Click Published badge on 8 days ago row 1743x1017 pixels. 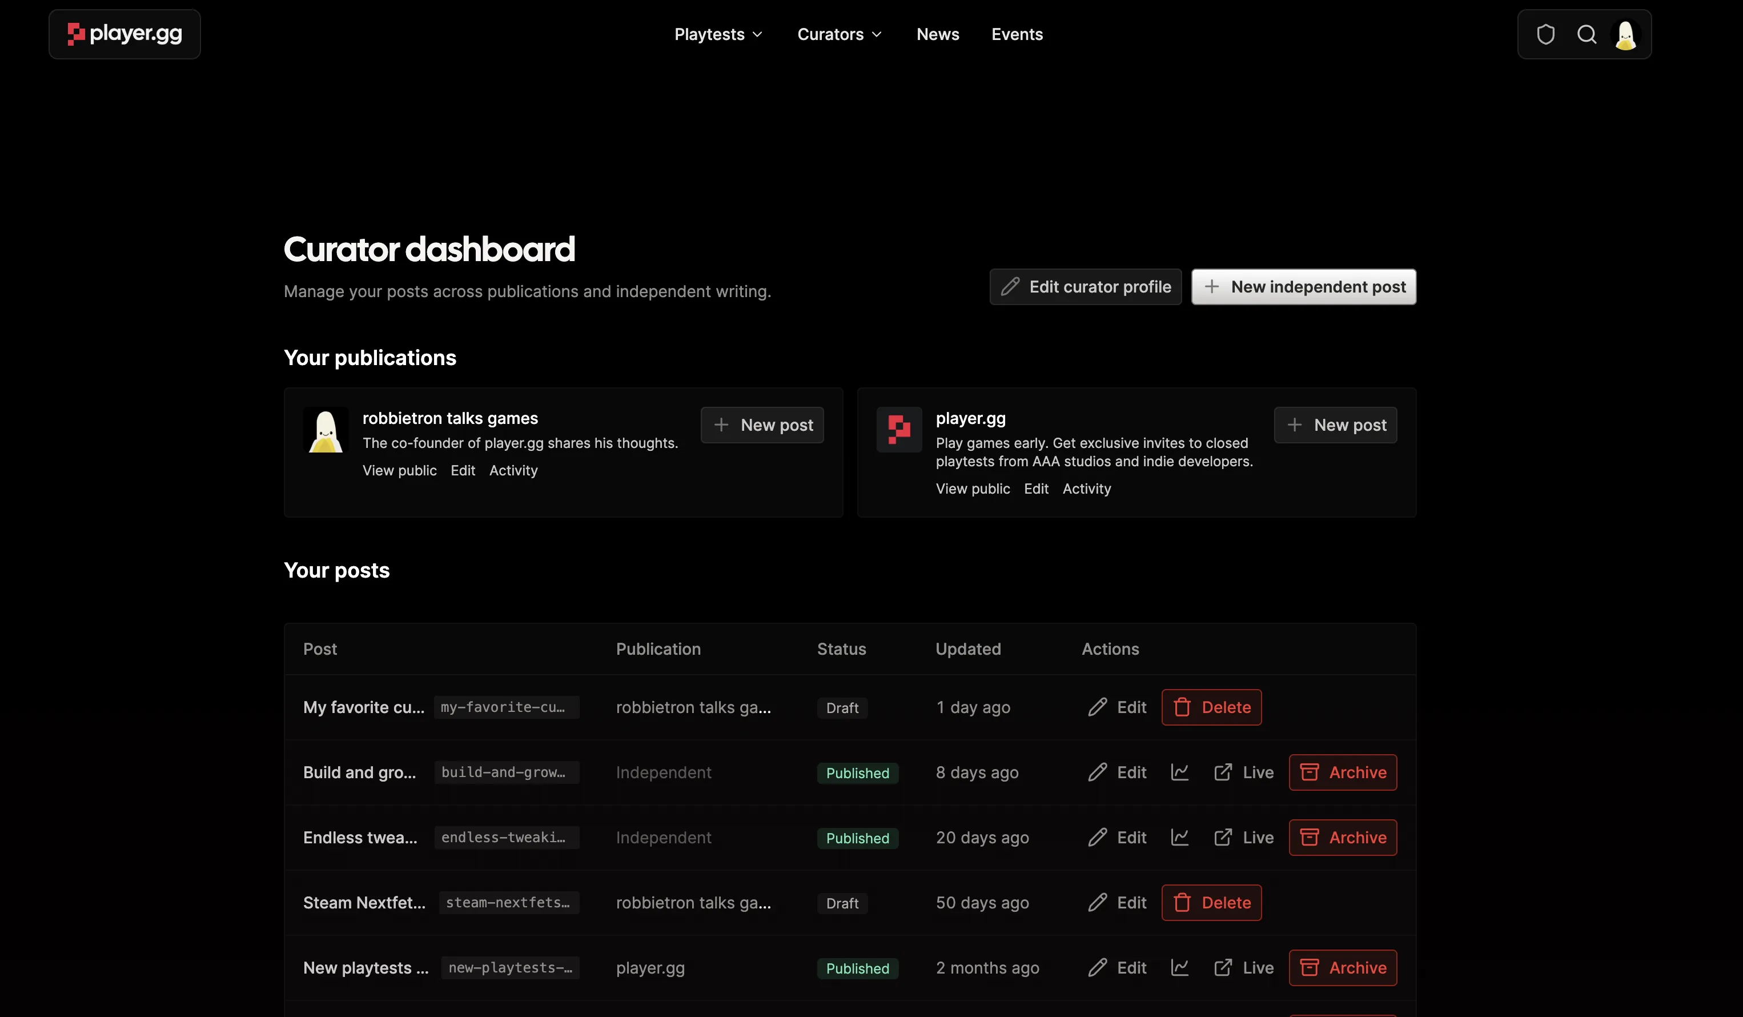858,773
